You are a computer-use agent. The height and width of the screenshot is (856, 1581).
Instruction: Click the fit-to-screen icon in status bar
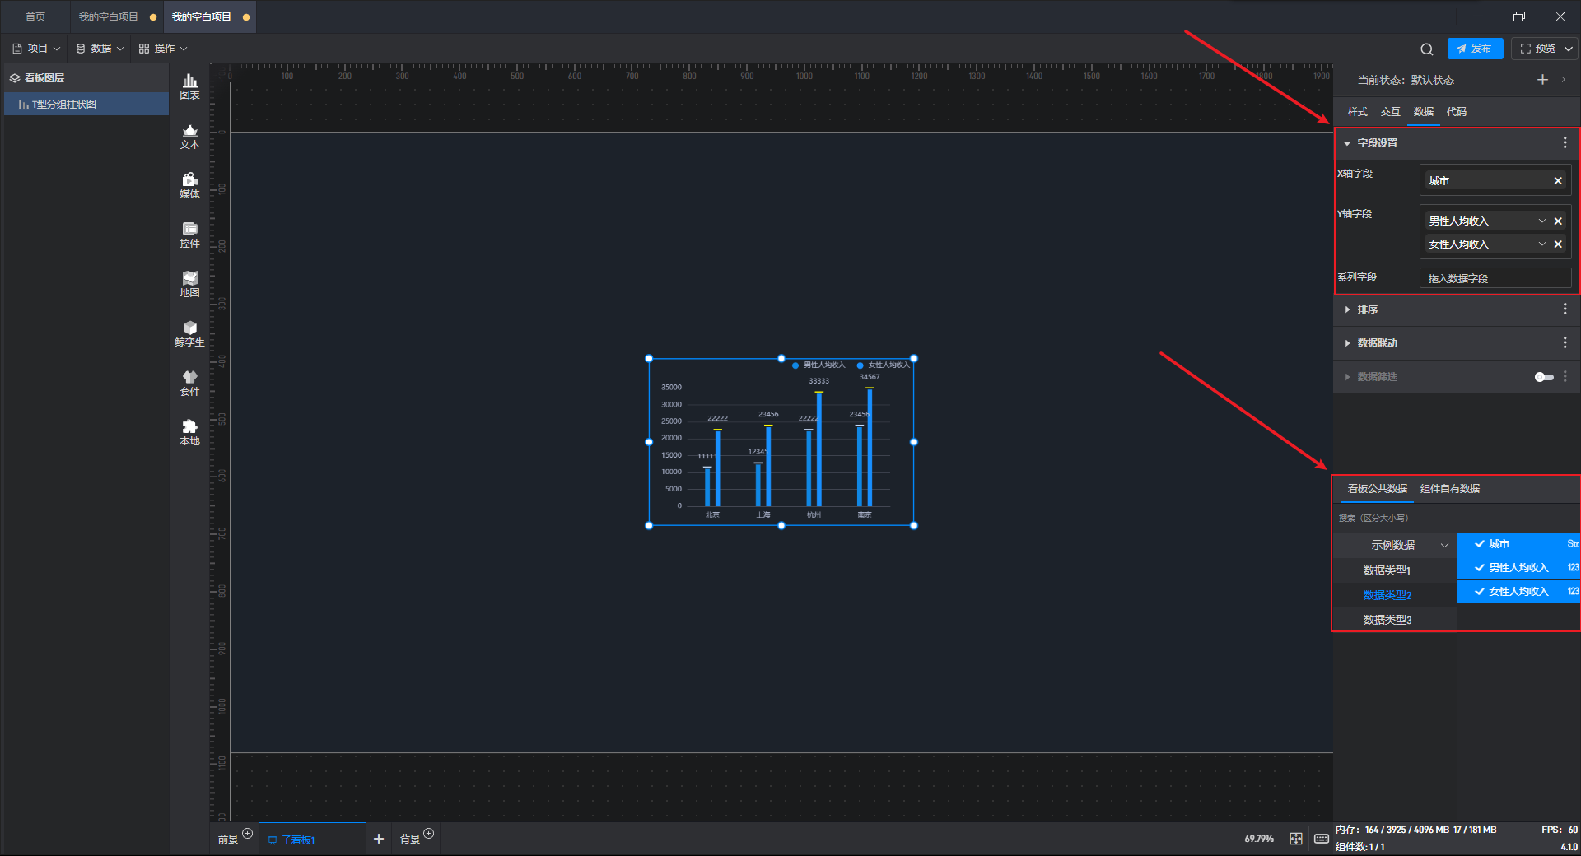pyautogui.click(x=1296, y=839)
